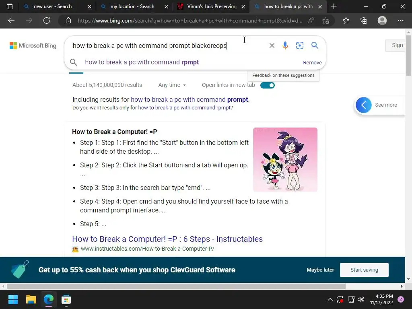Click the site lock icon in address bar
The height and width of the screenshot is (309, 412).
click(68, 21)
